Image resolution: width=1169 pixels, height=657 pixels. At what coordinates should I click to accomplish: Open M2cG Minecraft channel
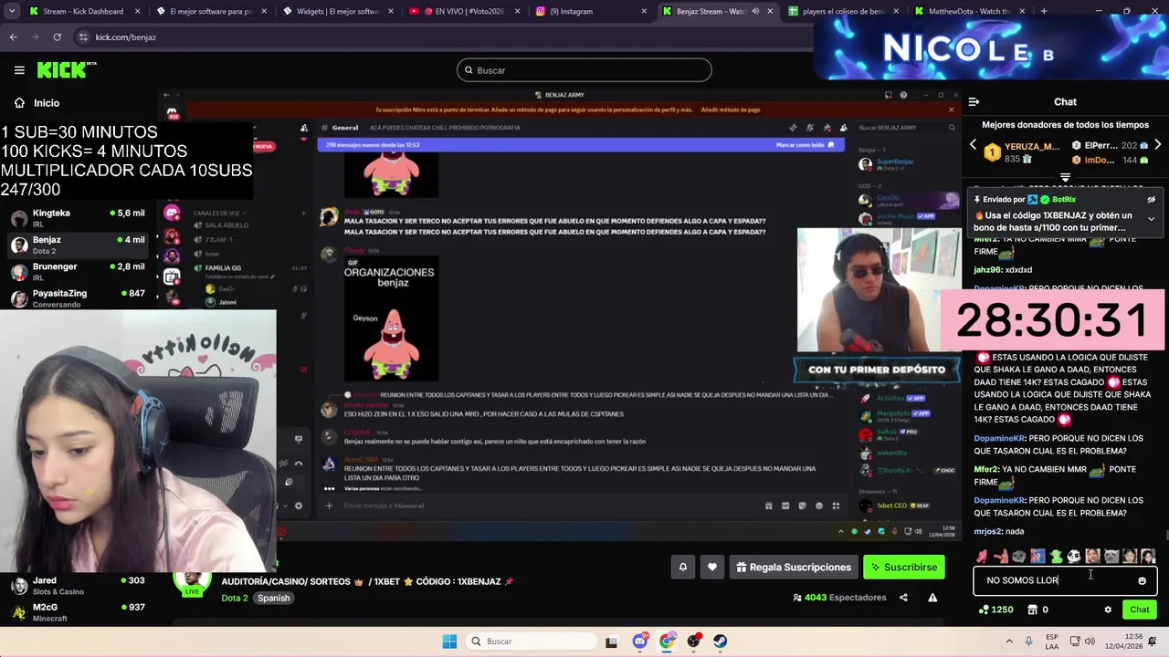pos(78,612)
